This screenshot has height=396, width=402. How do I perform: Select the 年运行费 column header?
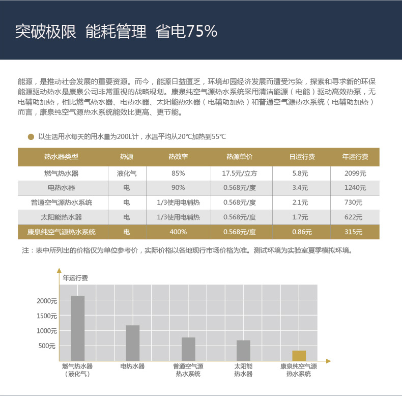(355, 157)
